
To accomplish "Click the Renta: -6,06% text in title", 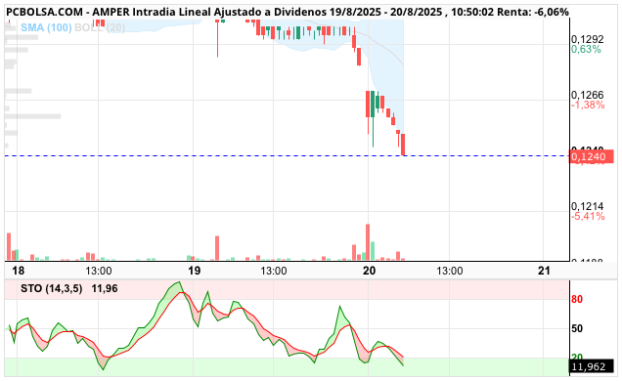I will [x=533, y=12].
